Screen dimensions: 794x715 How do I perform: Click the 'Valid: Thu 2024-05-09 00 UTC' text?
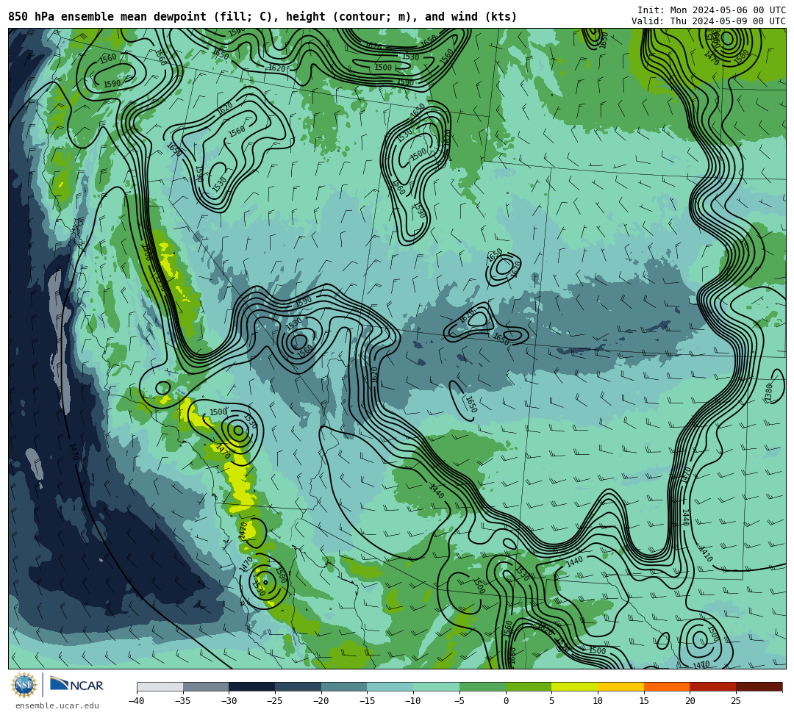pos(709,21)
